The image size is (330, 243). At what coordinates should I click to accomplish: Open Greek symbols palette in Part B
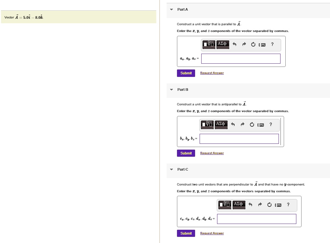click(221, 124)
